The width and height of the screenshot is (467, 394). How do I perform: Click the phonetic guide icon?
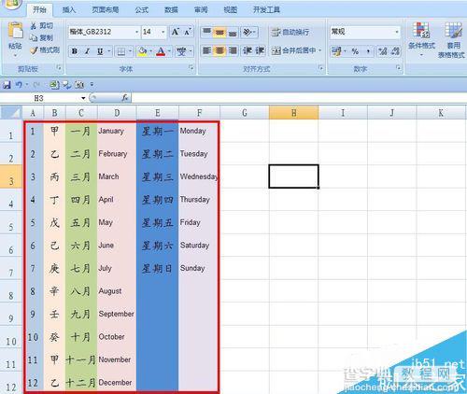coord(181,51)
